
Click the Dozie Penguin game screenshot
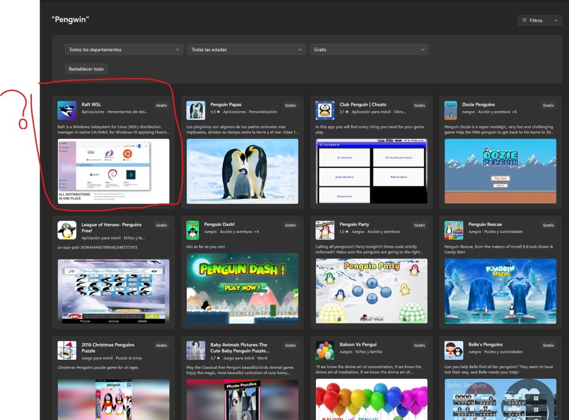coord(500,171)
